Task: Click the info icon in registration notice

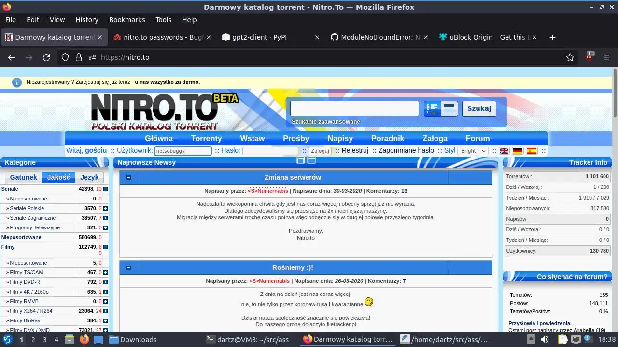Action: click(17, 82)
